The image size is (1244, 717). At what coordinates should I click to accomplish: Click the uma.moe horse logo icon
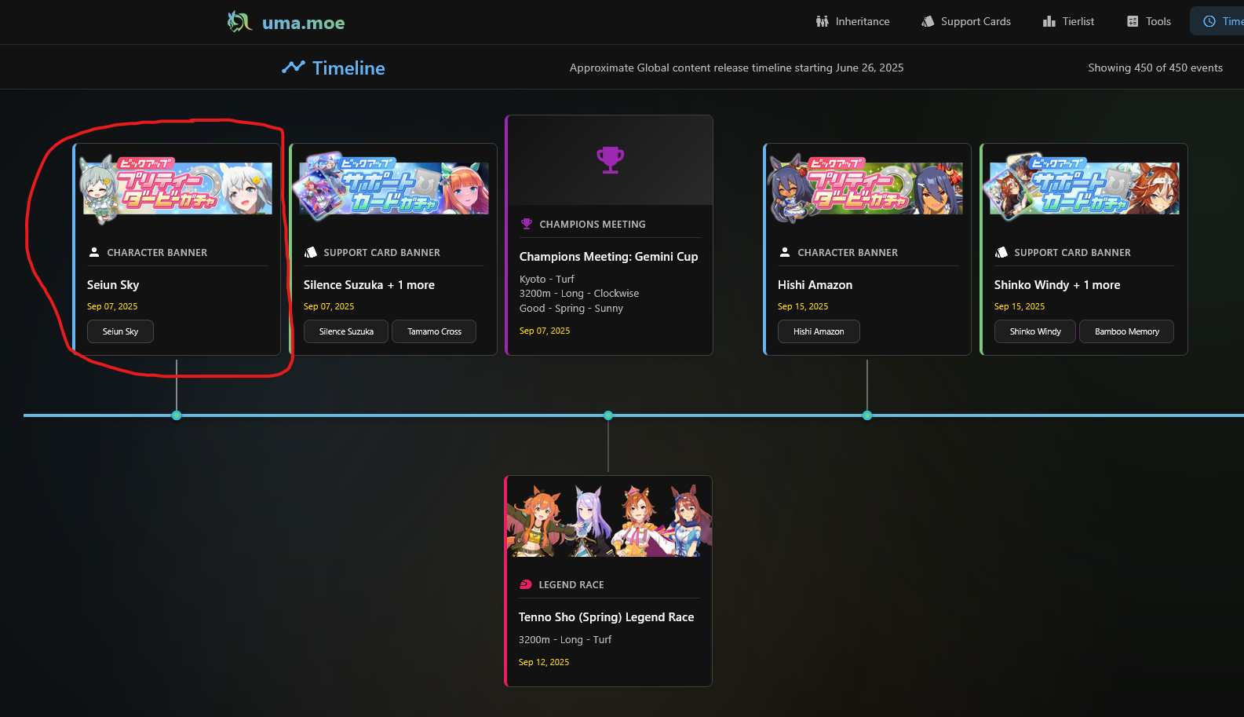tap(239, 22)
